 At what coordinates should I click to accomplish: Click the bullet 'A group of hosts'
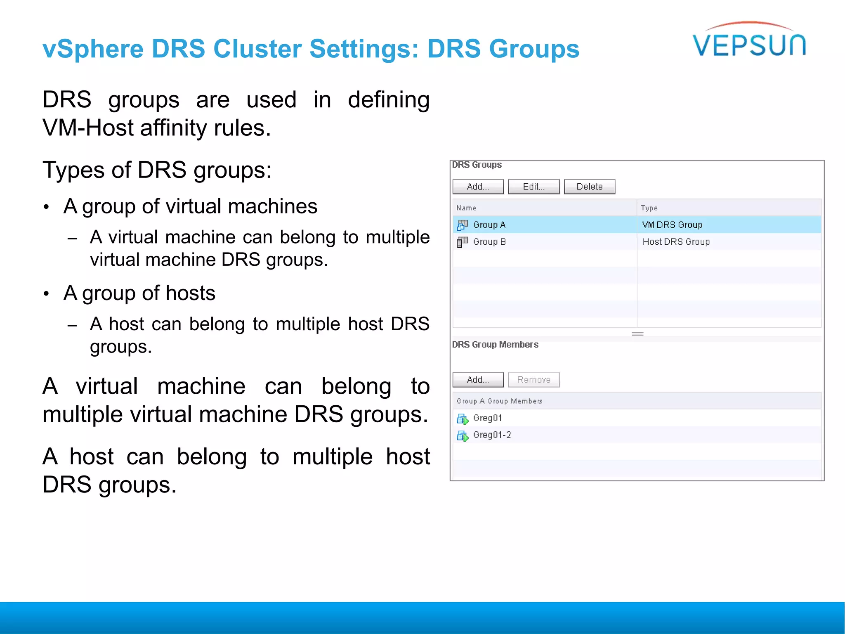[x=139, y=293]
